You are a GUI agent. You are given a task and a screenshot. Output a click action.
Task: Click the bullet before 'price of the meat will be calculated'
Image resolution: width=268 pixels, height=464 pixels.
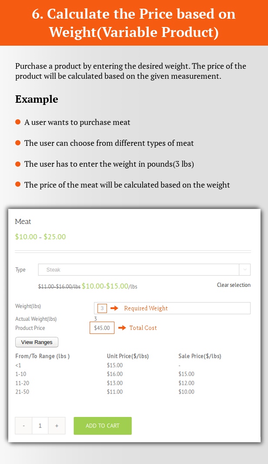point(18,185)
